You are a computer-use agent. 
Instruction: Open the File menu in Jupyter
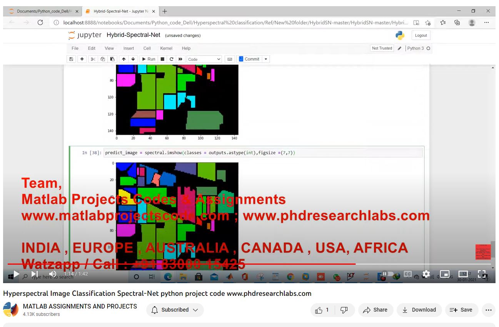75,48
